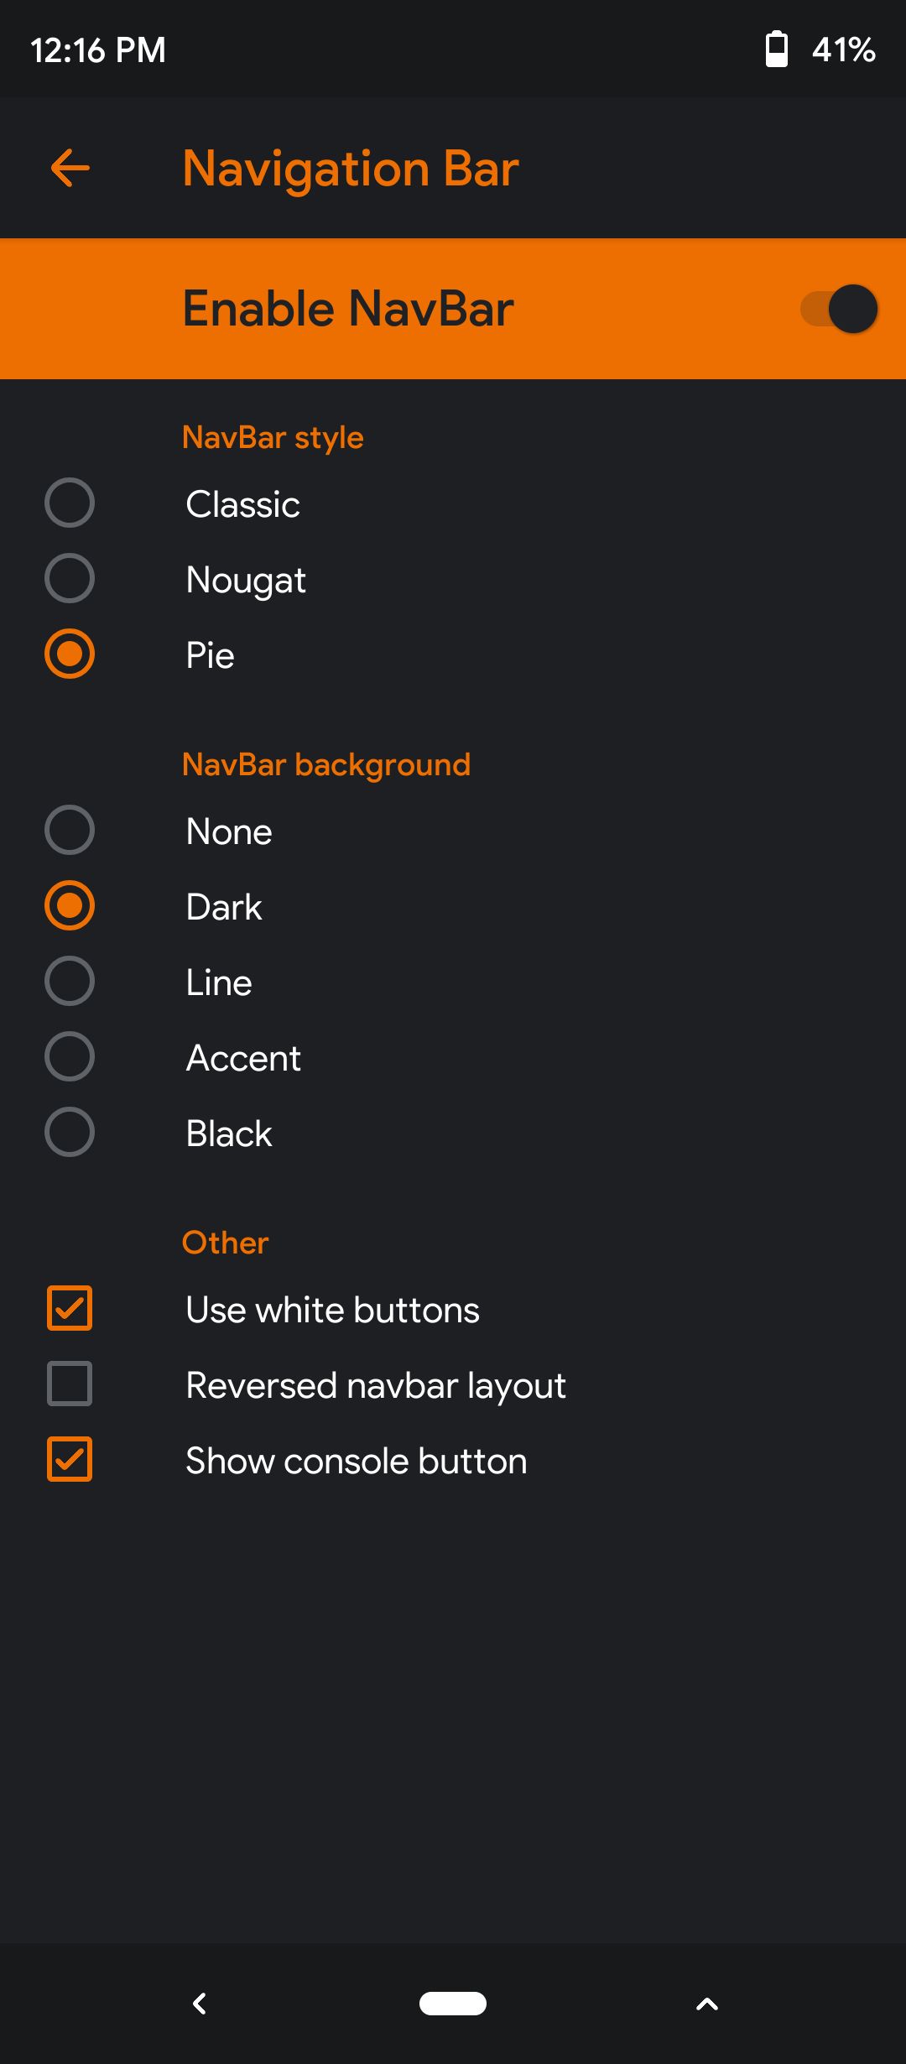Viewport: 906px width, 2064px height.
Task: Choose Line navbar background
Action: 70,982
